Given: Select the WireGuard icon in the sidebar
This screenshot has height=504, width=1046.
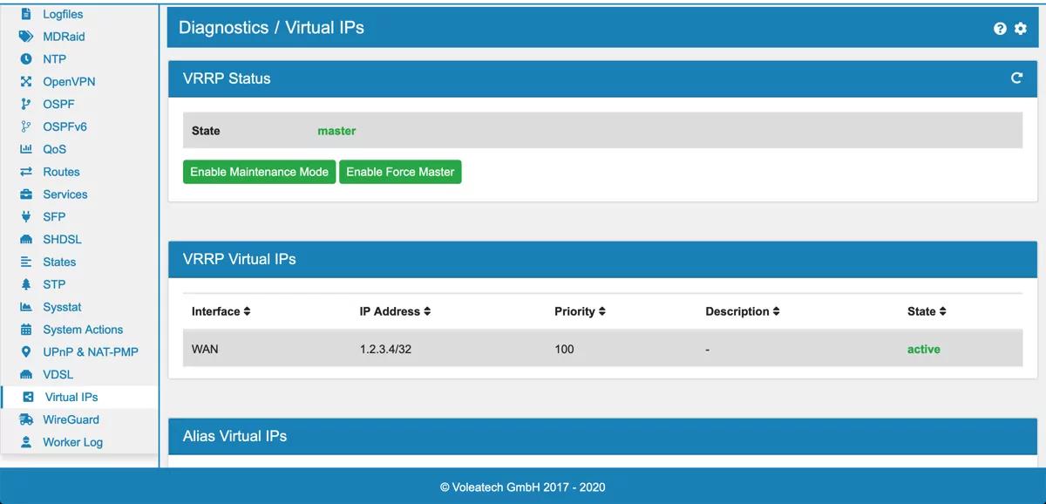Looking at the screenshot, I should click(x=24, y=419).
